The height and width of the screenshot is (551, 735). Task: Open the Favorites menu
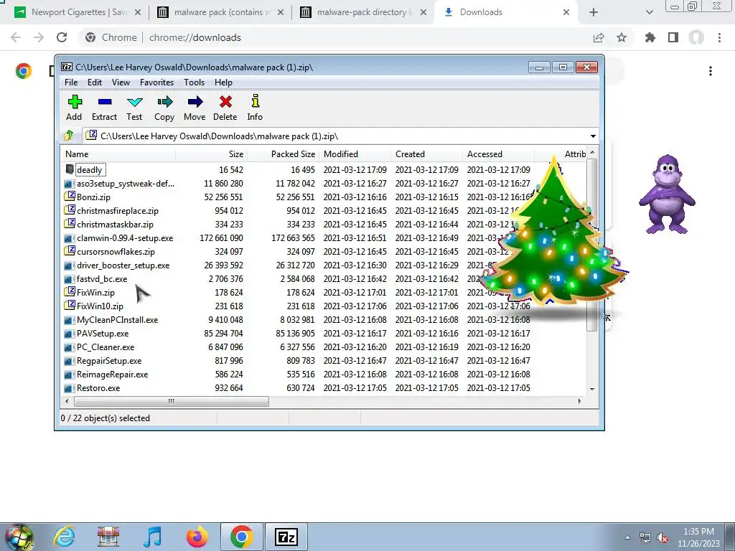click(157, 83)
